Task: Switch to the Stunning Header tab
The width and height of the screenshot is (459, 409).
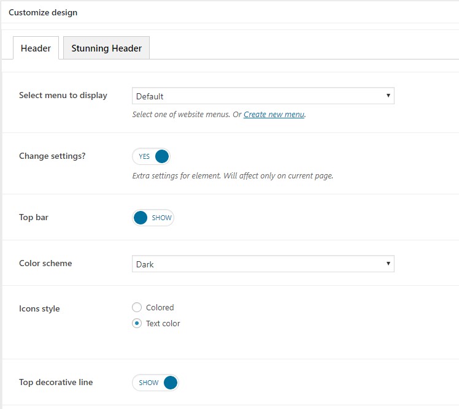Action: pos(106,48)
